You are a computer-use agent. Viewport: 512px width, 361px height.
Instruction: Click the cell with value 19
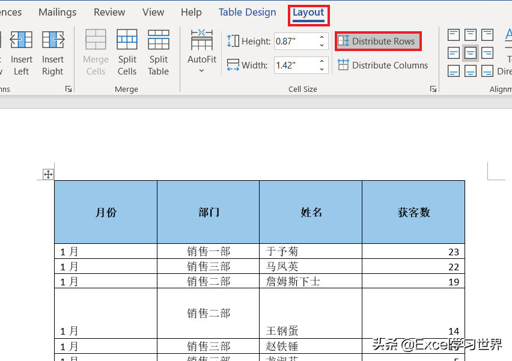coord(413,281)
